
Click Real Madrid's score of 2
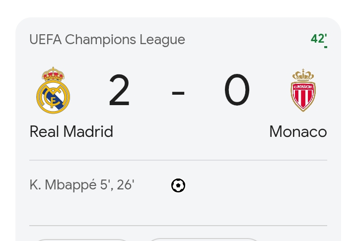pyautogui.click(x=119, y=91)
